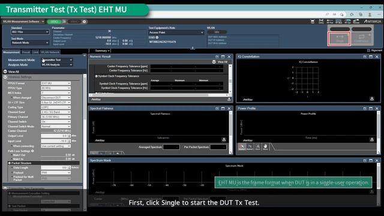Open the Primary Channel dropdown
This screenshot has height=216, width=384.
click(x=56, y=117)
